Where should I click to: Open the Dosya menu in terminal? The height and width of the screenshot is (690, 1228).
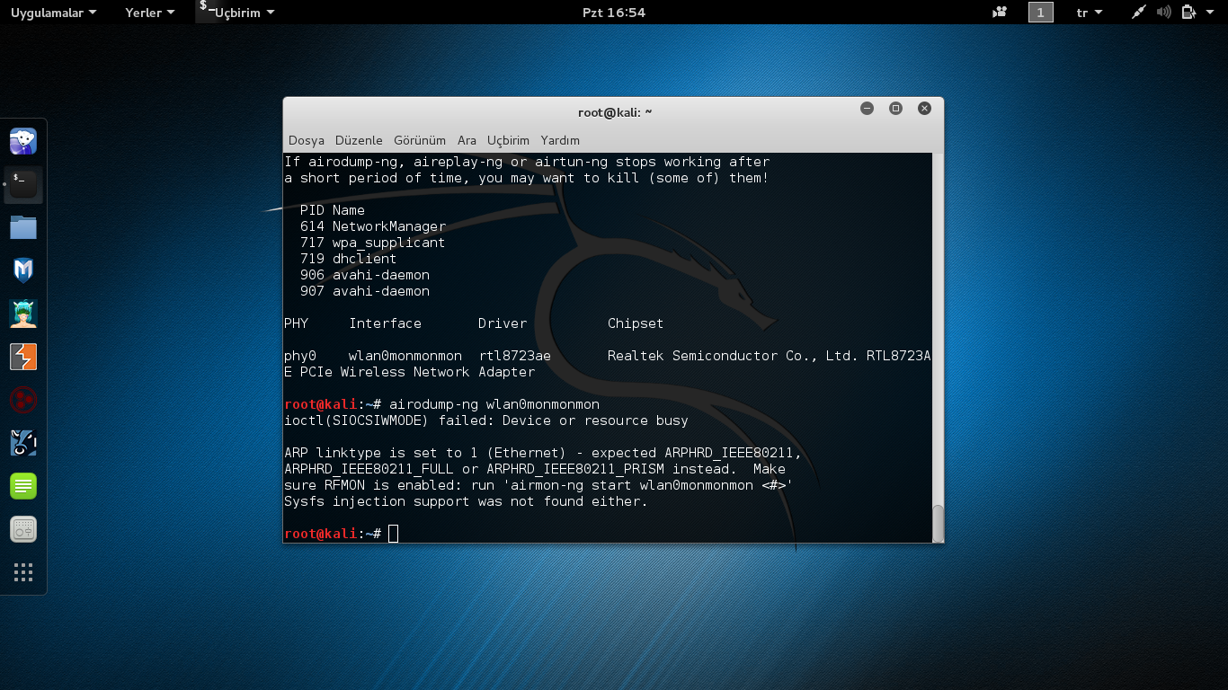click(x=307, y=140)
